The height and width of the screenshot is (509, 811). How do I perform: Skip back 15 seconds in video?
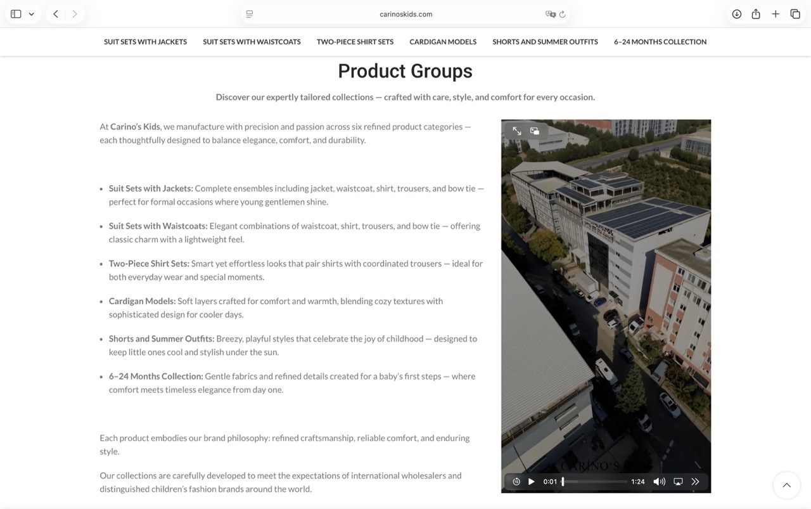(x=516, y=482)
